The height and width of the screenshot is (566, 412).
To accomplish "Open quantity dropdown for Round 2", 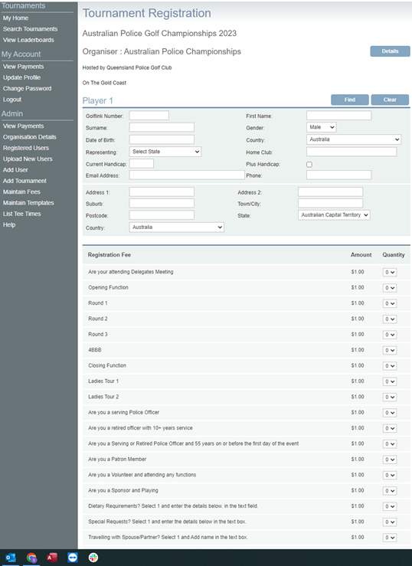I will point(390,319).
